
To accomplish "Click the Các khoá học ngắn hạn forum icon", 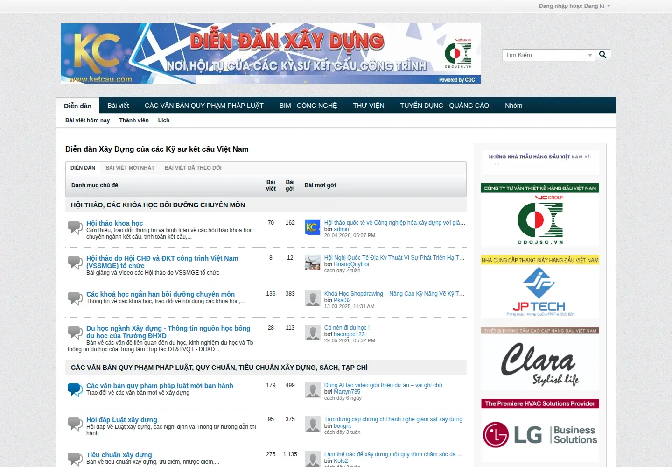I will (x=75, y=298).
